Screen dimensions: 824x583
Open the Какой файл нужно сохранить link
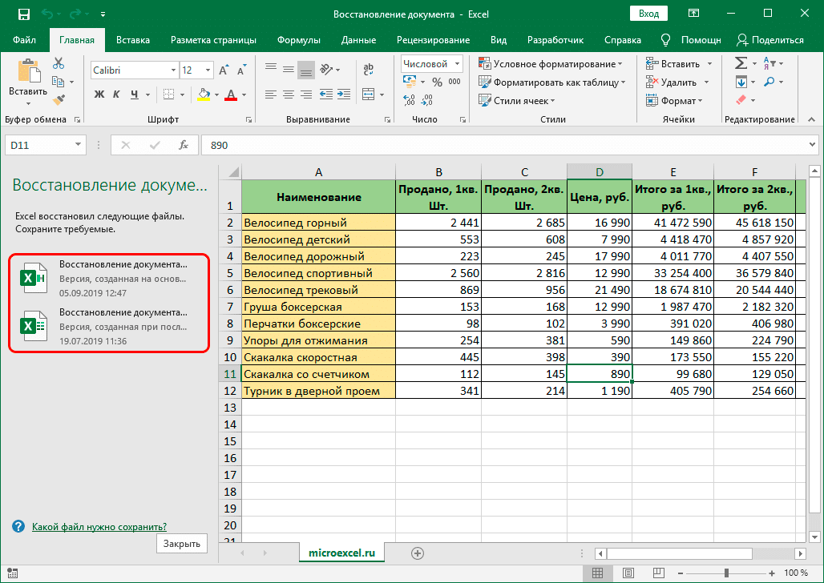pyautogui.click(x=99, y=526)
